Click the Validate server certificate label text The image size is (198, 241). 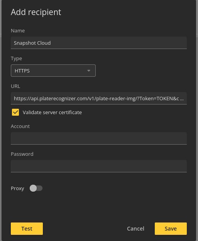[x=52, y=112]
